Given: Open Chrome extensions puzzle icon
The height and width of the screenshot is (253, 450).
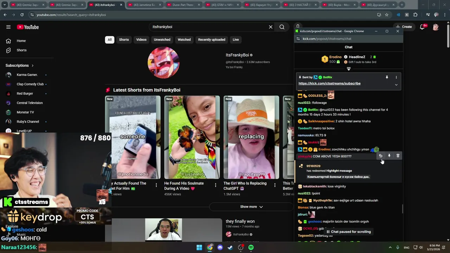Looking at the screenshot, I should pyautogui.click(x=416, y=15).
